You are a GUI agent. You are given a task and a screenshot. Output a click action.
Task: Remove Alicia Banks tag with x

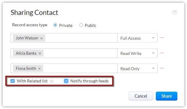click(40, 53)
